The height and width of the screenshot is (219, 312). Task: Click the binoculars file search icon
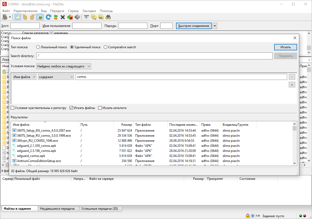(x=108, y=17)
